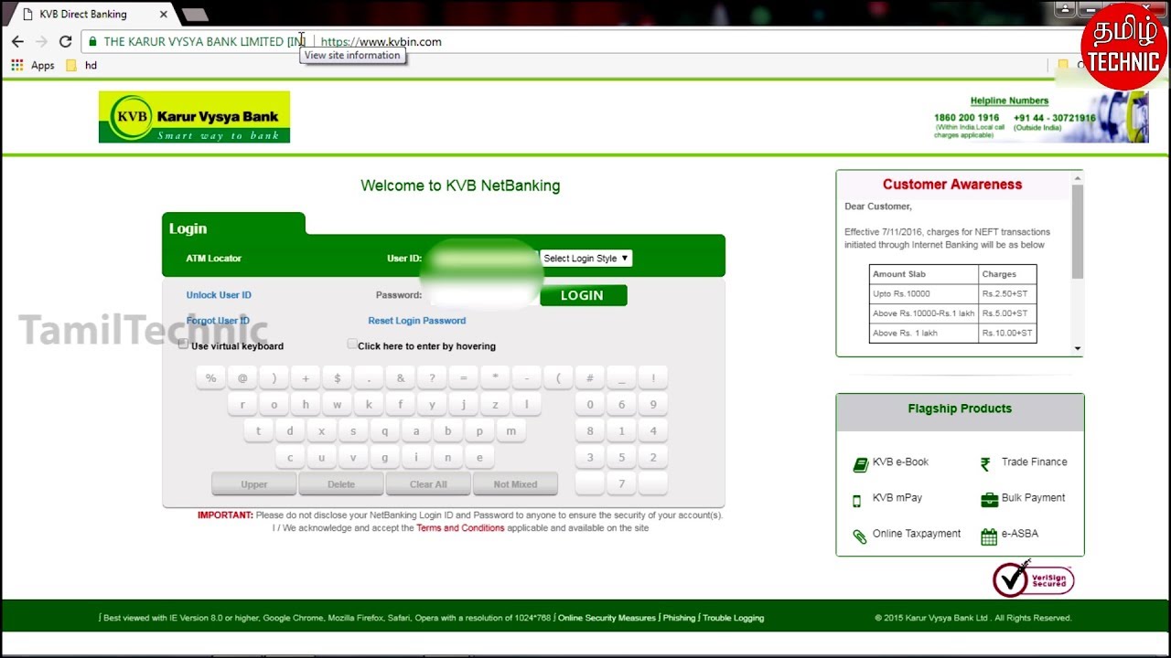The image size is (1171, 658).
Task: Click the Rs.2.50+ST charges cell
Action: tap(1007, 294)
